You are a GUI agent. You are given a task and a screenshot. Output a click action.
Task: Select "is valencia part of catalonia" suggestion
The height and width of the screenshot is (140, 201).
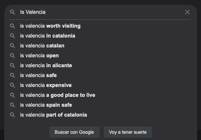53,115
